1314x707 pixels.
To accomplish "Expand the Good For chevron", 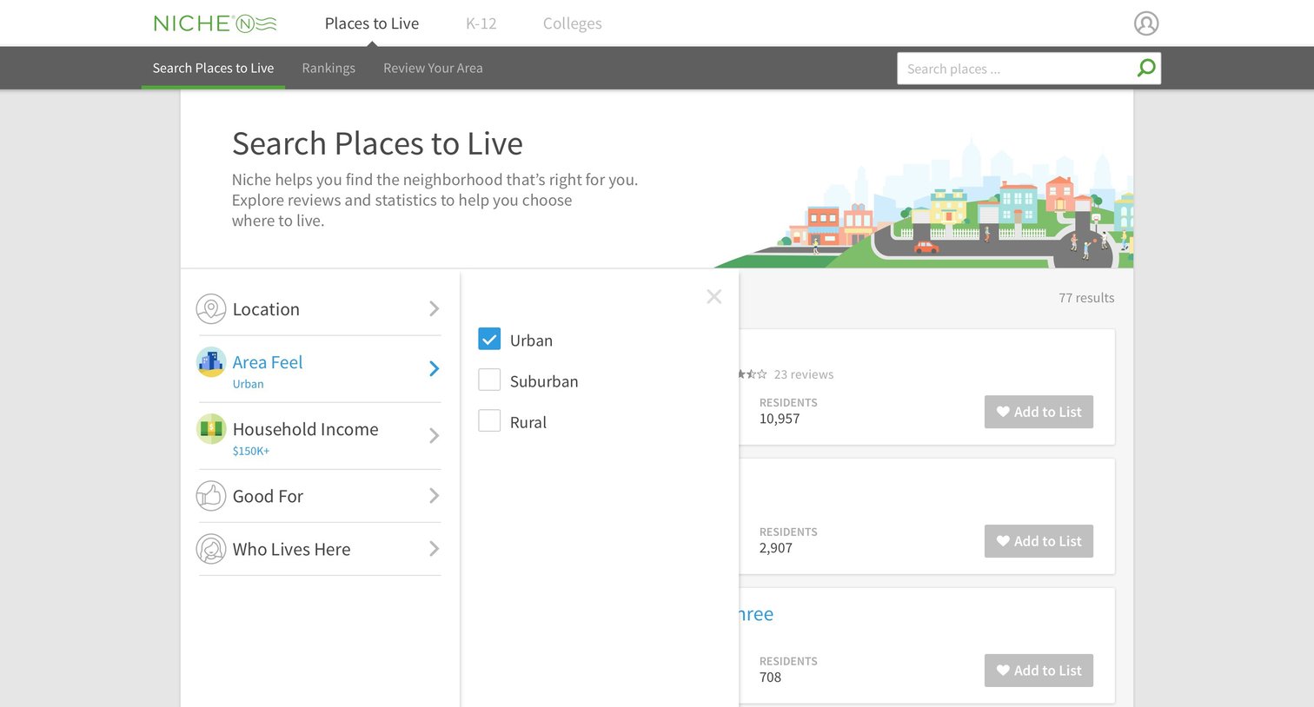I will point(435,496).
